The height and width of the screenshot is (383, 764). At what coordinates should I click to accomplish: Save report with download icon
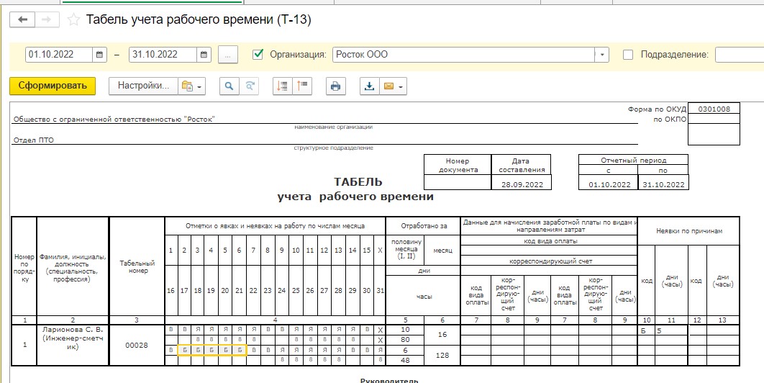369,86
